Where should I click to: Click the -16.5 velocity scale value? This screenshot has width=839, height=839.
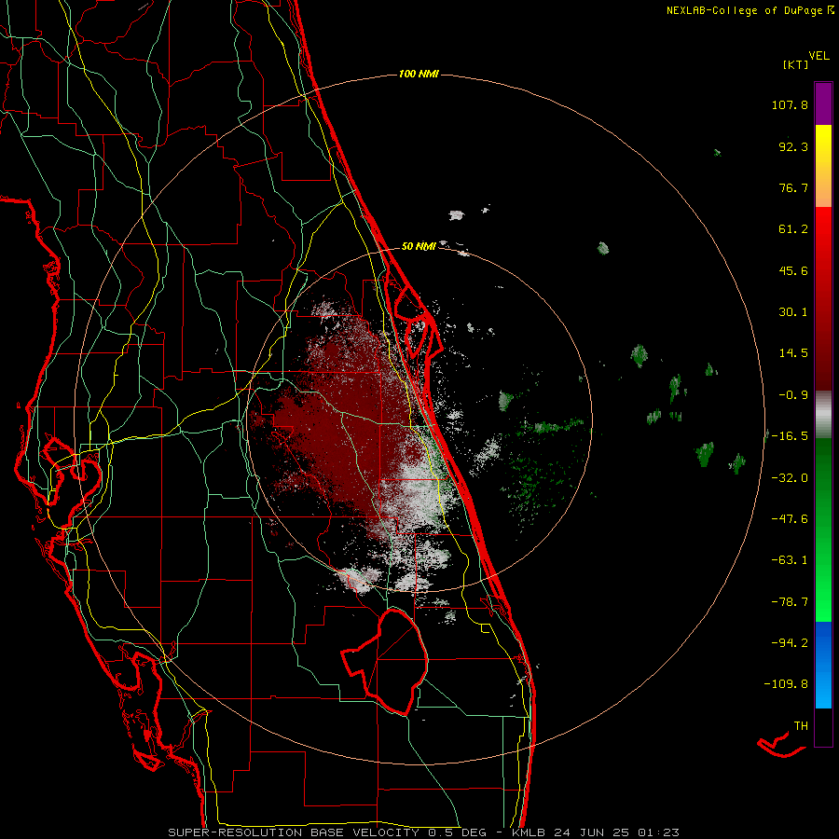click(x=790, y=436)
